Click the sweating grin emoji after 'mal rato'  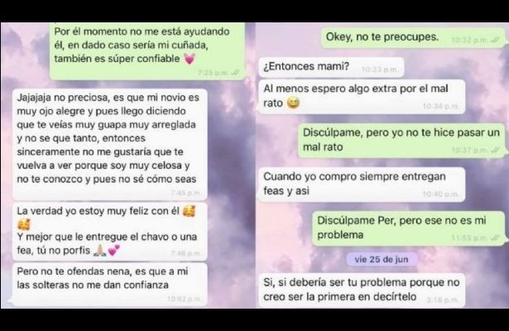pos(293,103)
